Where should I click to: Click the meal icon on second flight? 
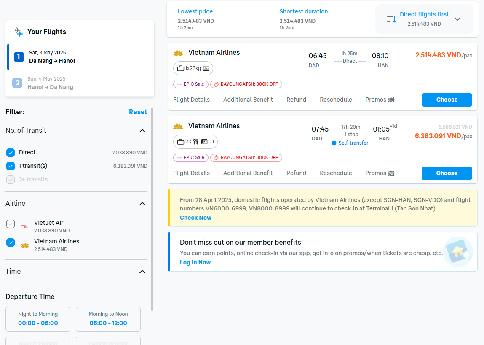click(x=196, y=142)
